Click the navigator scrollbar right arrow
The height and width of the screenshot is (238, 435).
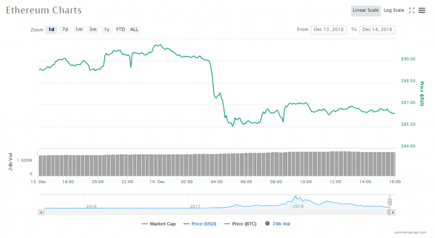(393, 212)
